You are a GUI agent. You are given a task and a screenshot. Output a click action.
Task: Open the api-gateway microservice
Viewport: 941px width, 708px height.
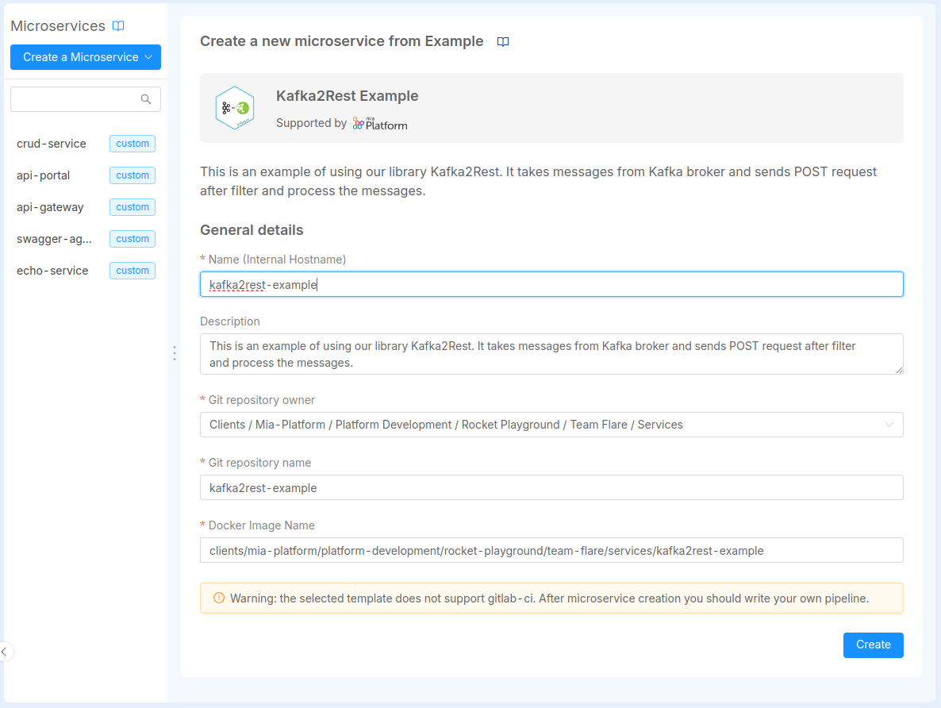(50, 207)
